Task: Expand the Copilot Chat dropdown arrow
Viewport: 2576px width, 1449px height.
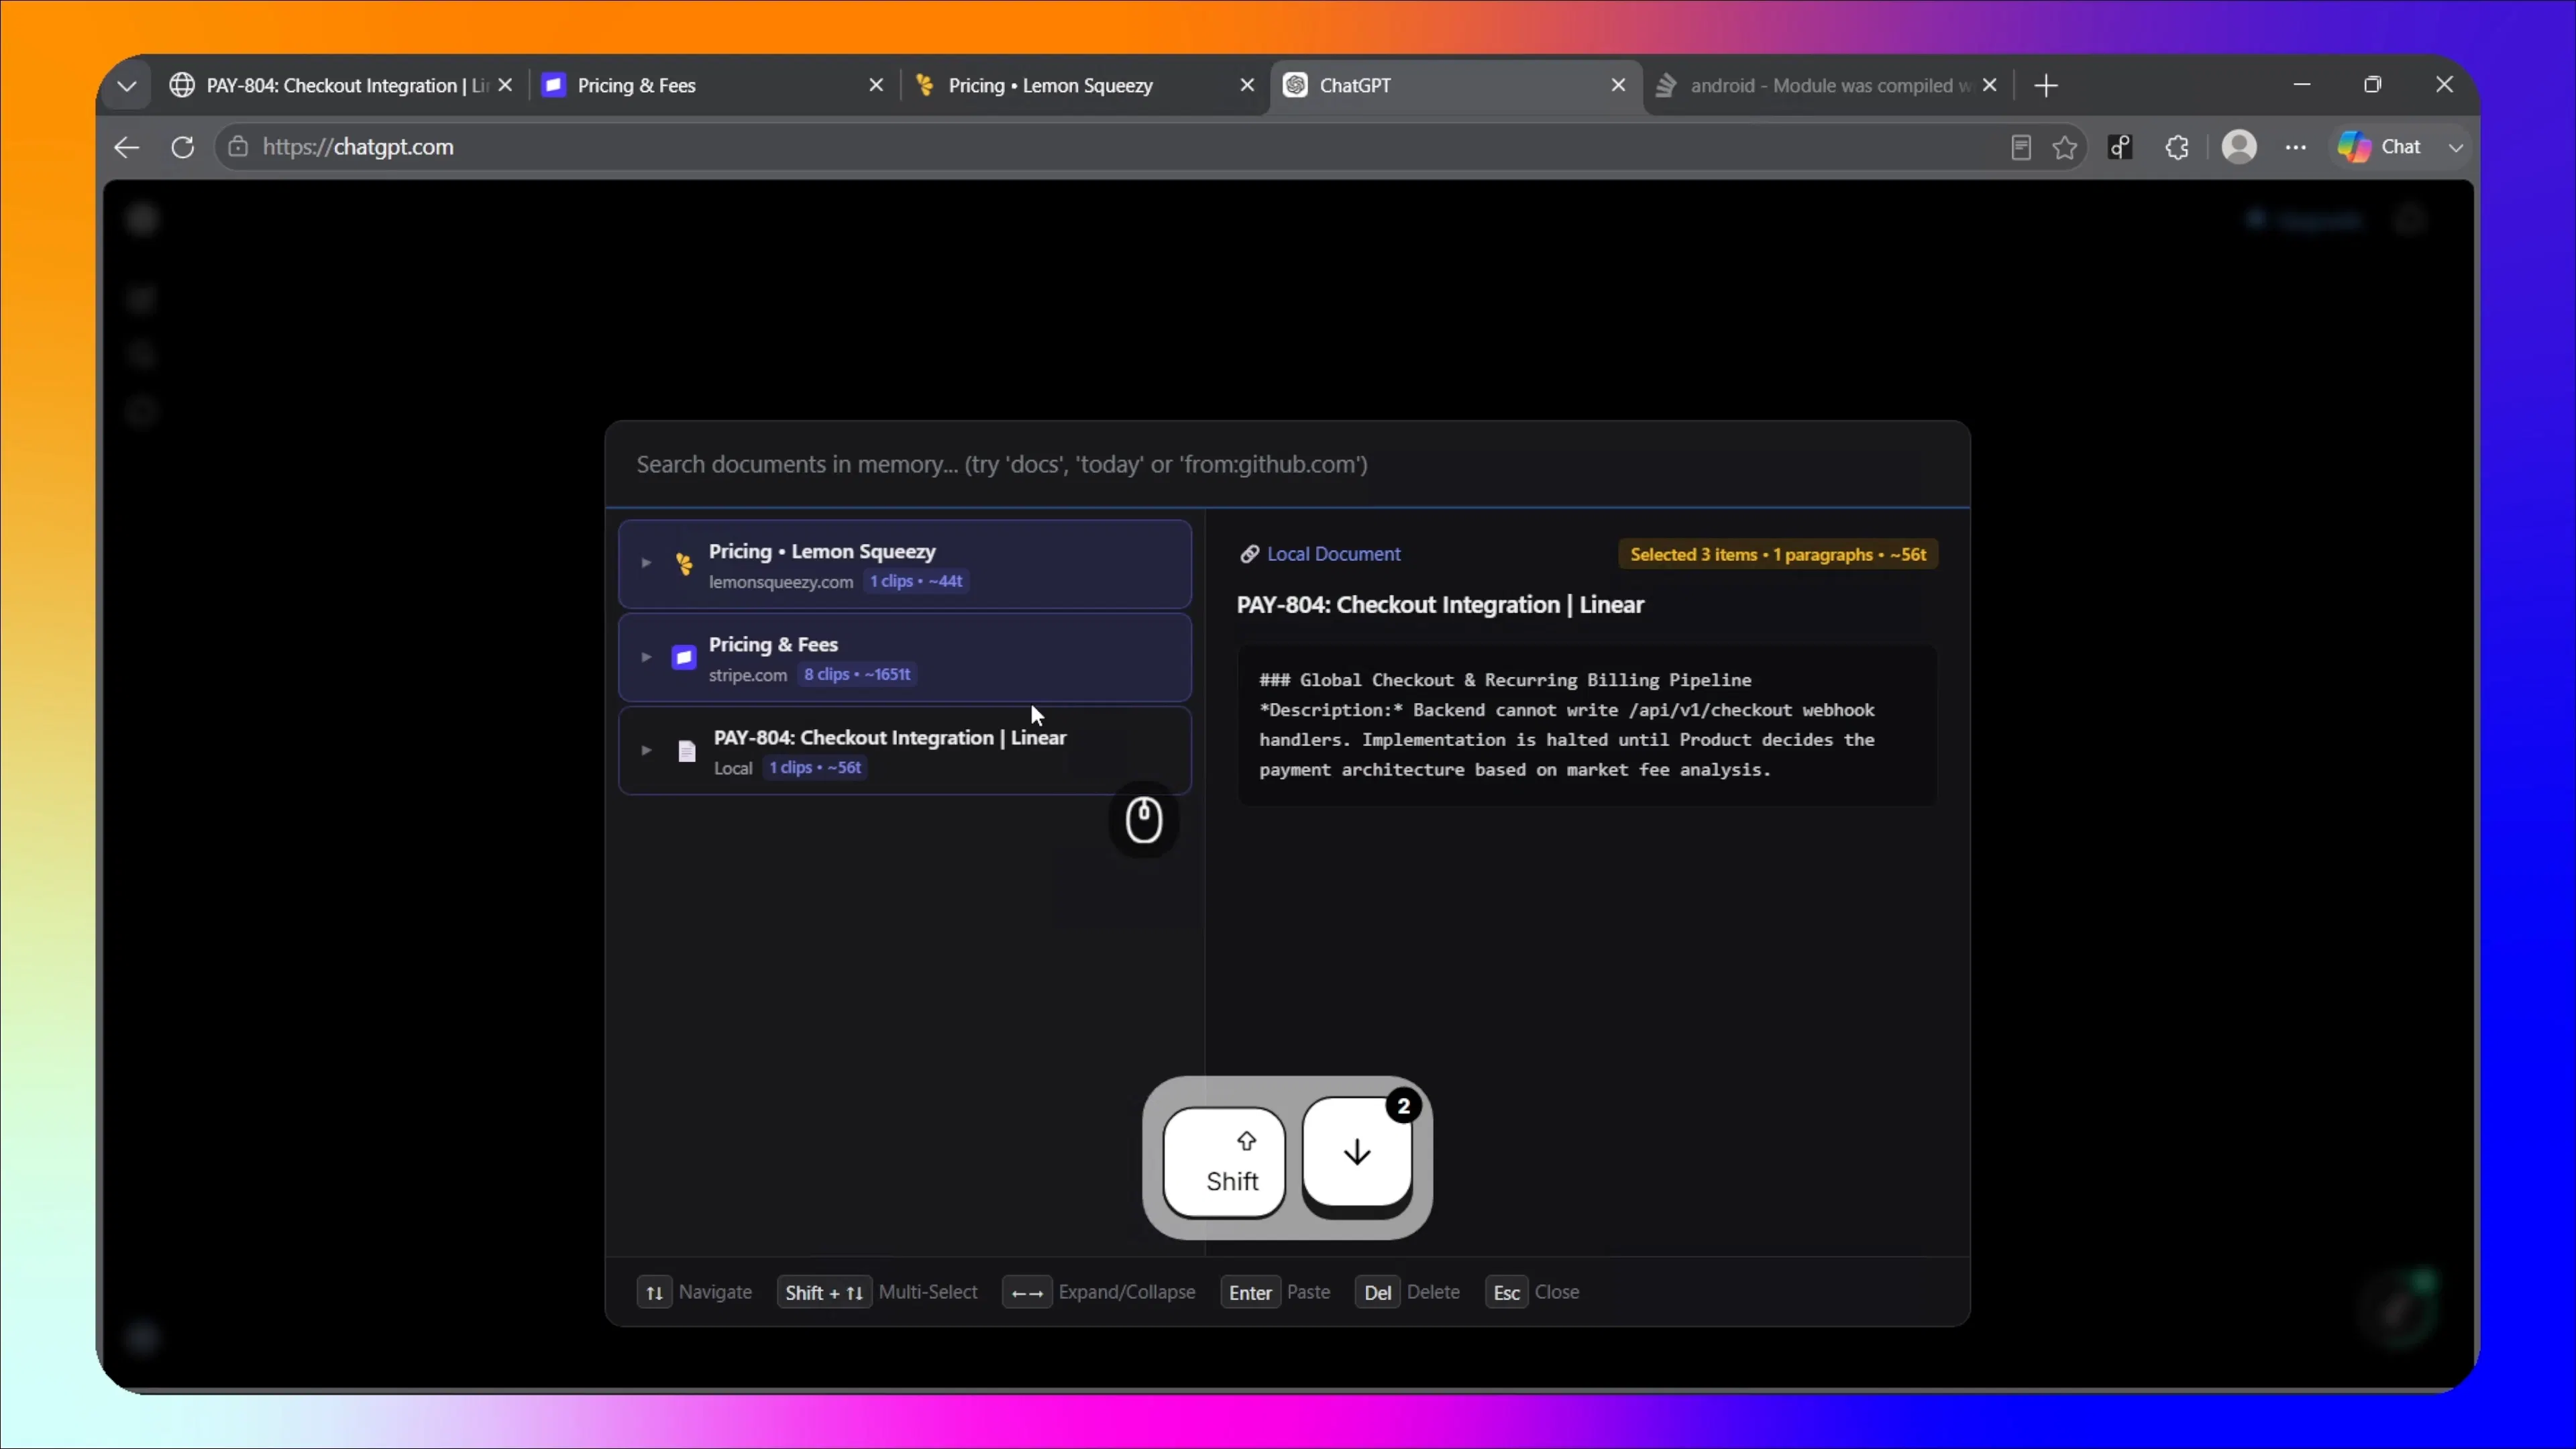Action: coord(2456,147)
